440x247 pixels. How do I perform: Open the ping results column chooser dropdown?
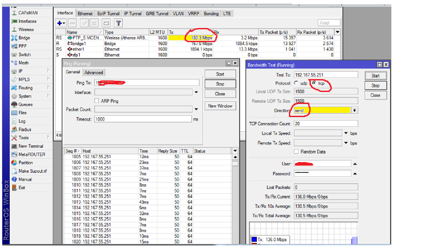[x=235, y=151]
